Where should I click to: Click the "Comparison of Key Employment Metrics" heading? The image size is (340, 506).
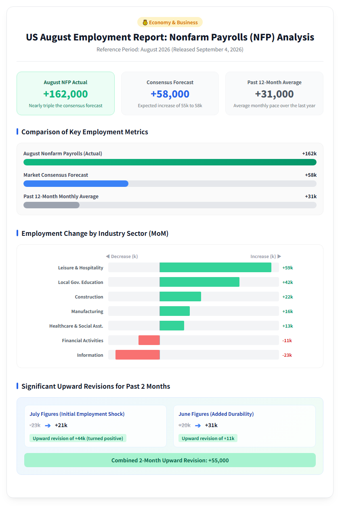click(85, 132)
